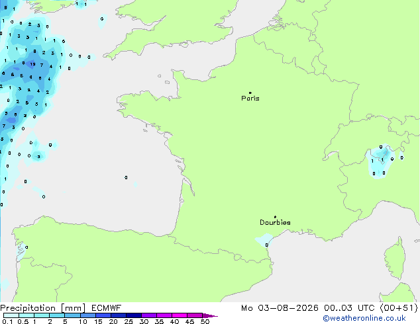Click the legend label '25'
This screenshot has width=420, height=324.
coord(129,321)
